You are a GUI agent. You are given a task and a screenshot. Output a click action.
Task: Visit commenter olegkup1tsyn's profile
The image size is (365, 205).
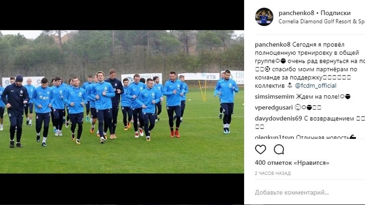point(274,137)
